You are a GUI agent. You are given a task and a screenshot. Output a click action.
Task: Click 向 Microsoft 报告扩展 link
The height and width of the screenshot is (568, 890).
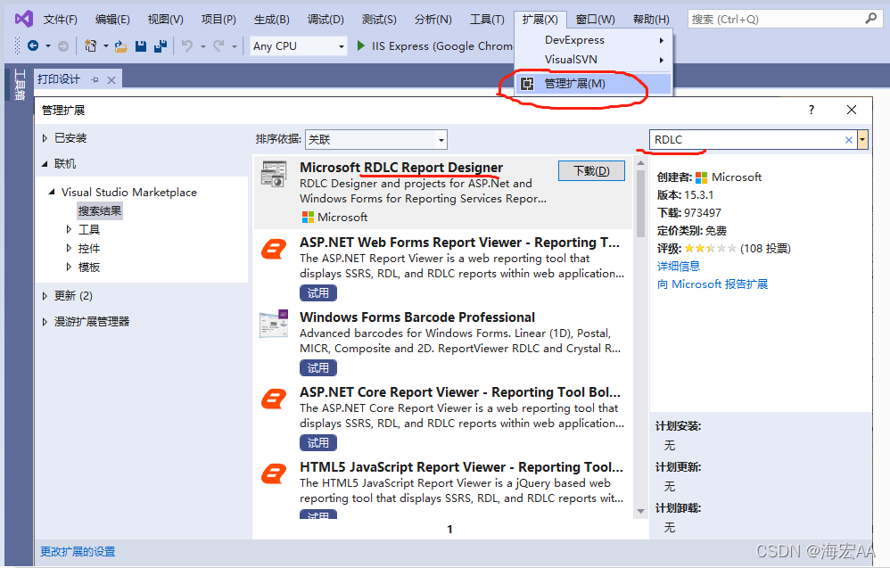tap(713, 284)
